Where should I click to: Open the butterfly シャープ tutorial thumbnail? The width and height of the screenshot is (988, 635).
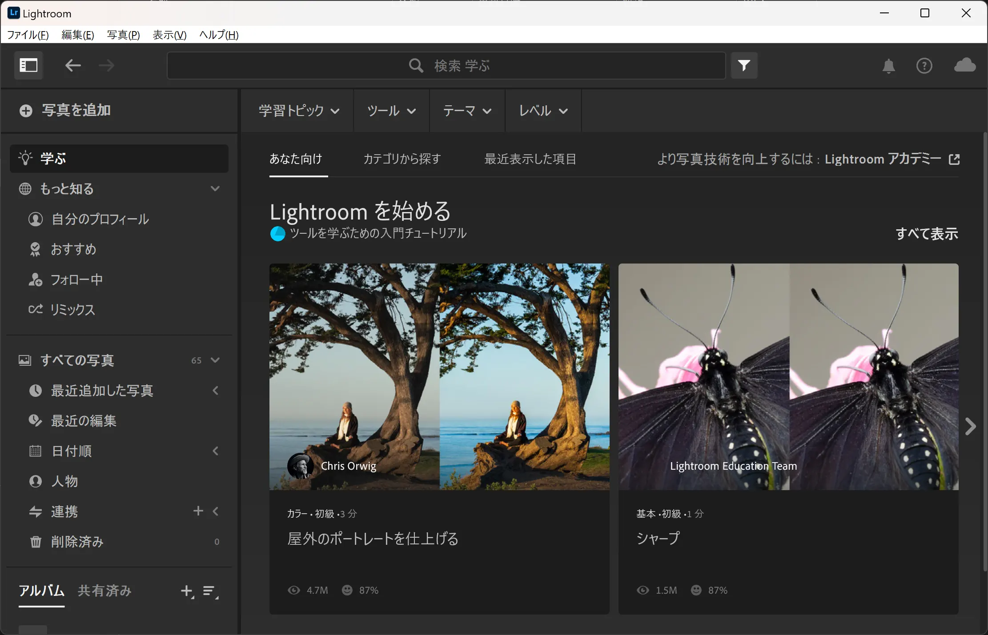788,376
